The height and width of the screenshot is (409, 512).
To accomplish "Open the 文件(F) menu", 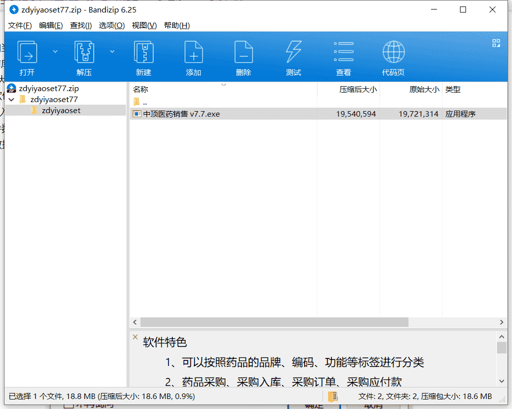I will click(19, 26).
